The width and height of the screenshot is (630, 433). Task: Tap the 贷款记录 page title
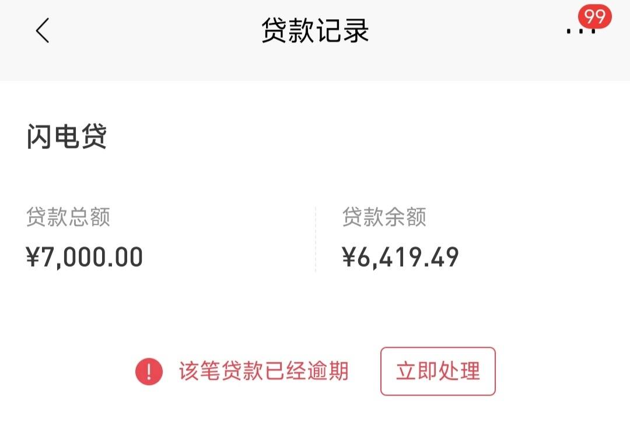pos(315,30)
